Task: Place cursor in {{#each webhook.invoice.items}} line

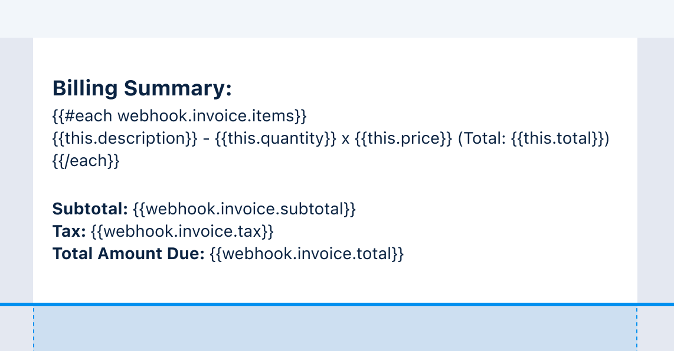Action: pyautogui.click(x=179, y=116)
